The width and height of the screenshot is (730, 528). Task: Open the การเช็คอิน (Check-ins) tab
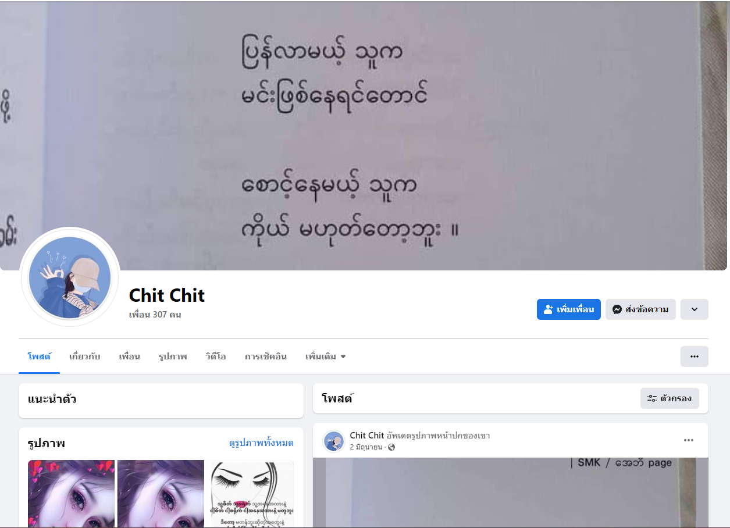pos(266,356)
